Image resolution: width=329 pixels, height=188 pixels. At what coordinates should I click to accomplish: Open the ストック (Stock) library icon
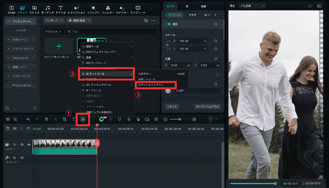(x=34, y=8)
